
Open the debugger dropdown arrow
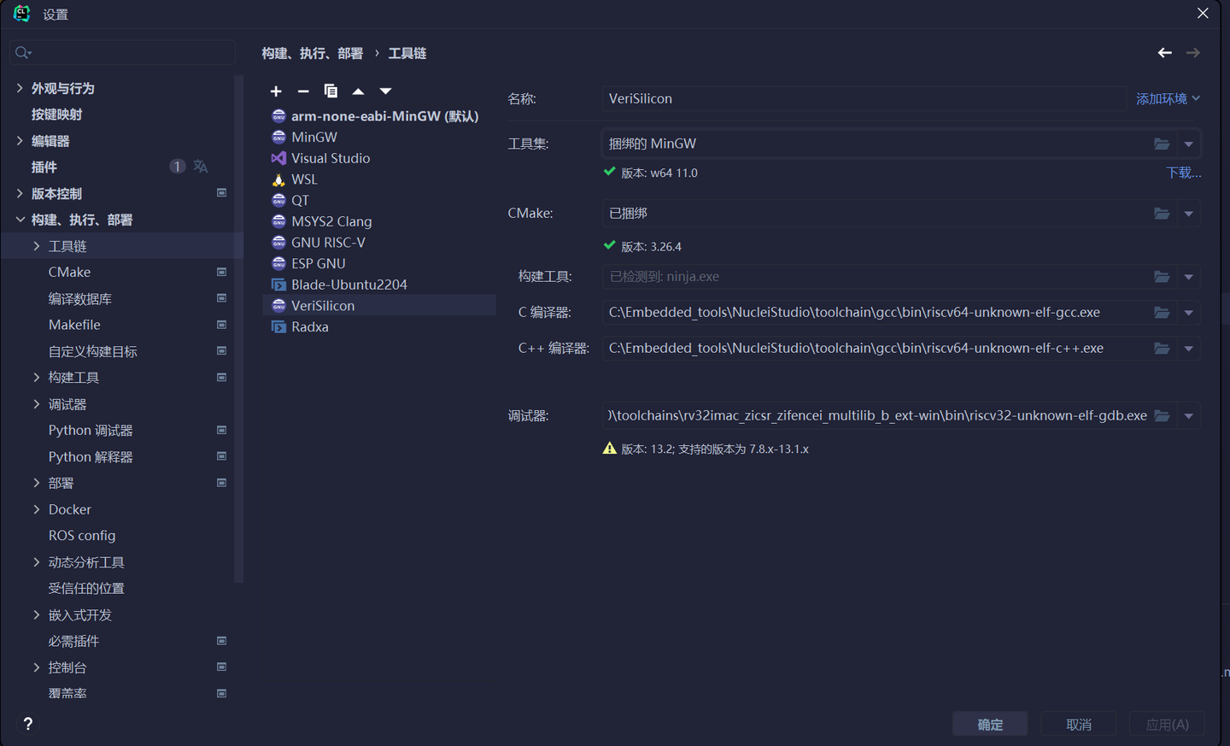click(x=1189, y=416)
